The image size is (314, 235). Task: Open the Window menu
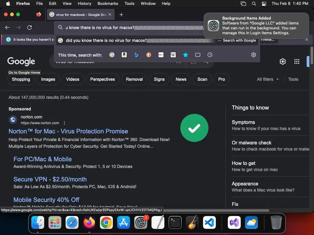click(148, 4)
